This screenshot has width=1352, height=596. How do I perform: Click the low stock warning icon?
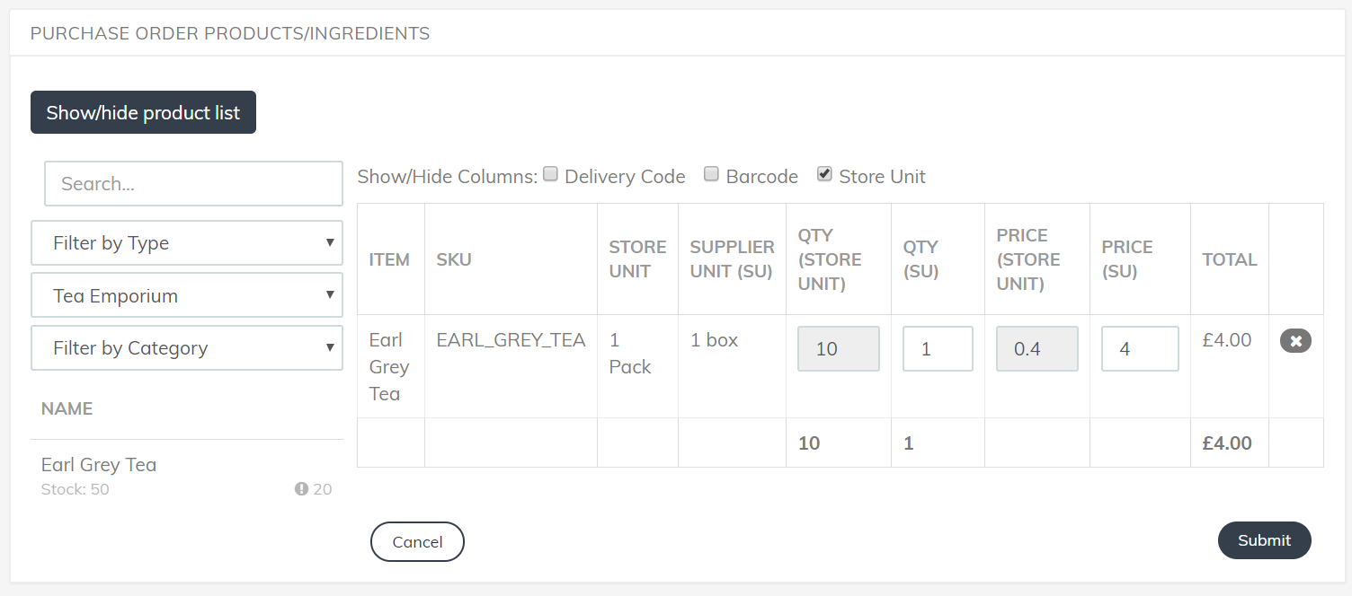pyautogui.click(x=302, y=489)
